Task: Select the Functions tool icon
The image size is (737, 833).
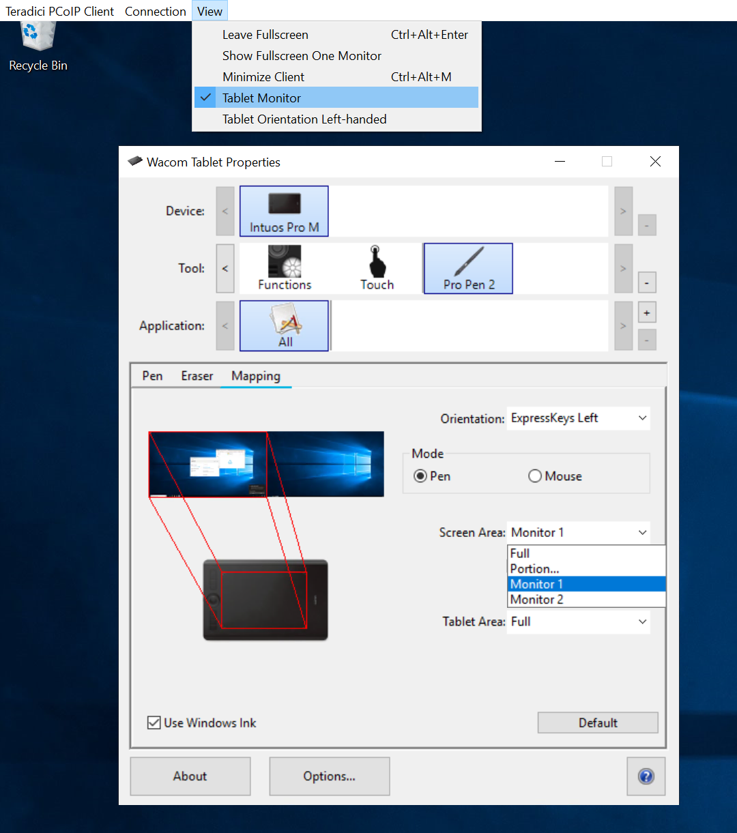Action: (x=285, y=268)
